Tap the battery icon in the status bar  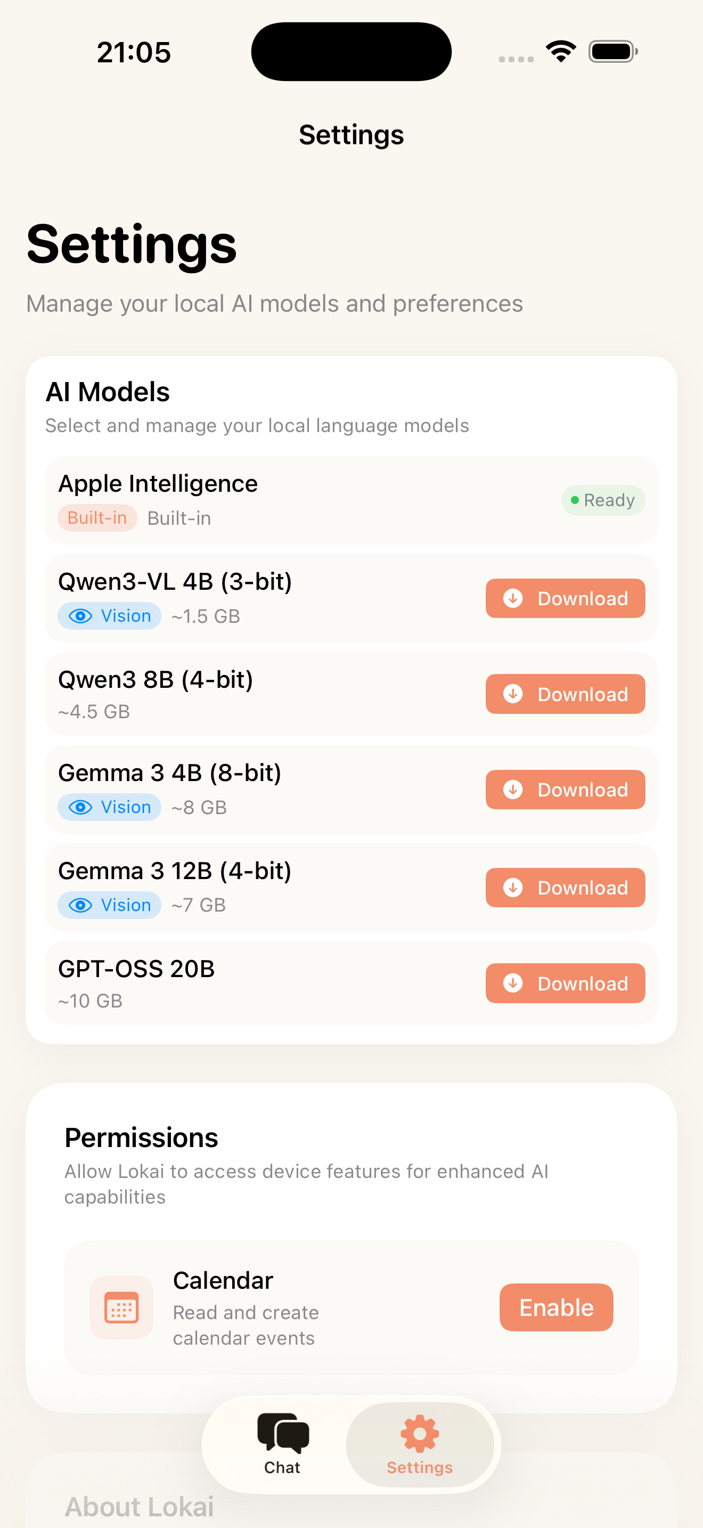(612, 51)
